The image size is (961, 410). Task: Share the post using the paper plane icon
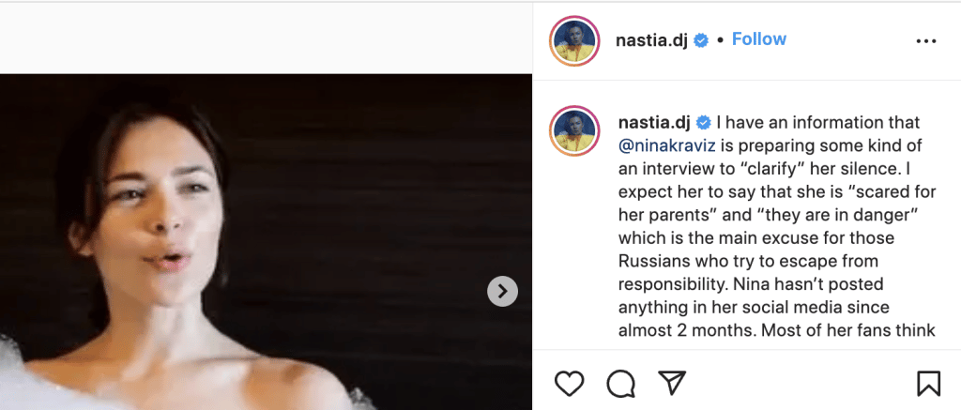point(670,383)
